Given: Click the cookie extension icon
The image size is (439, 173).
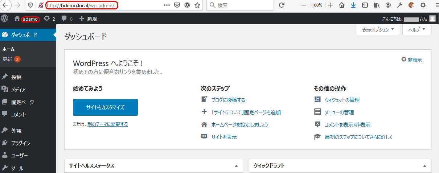Looking at the screenshot, I should (411, 5).
